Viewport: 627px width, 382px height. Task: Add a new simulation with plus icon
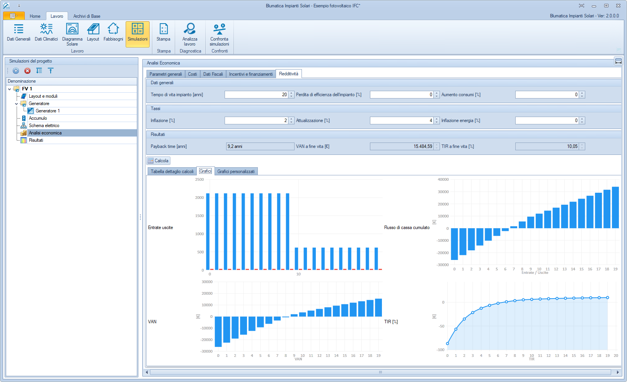16,71
